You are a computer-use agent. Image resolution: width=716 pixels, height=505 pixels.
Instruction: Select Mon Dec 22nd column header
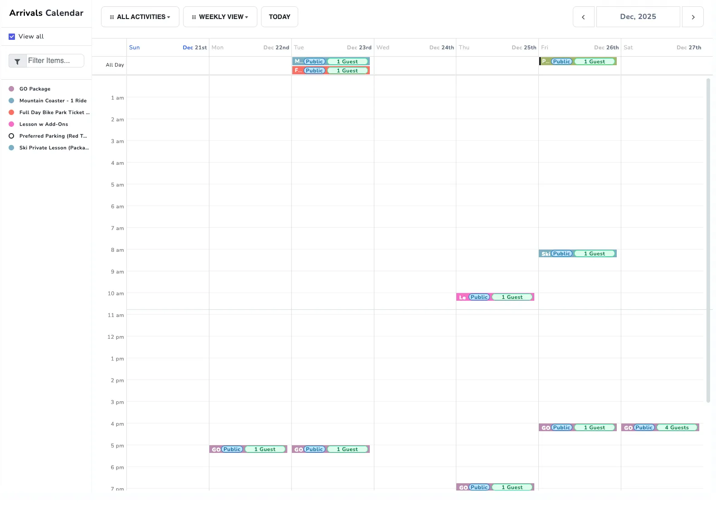point(250,48)
